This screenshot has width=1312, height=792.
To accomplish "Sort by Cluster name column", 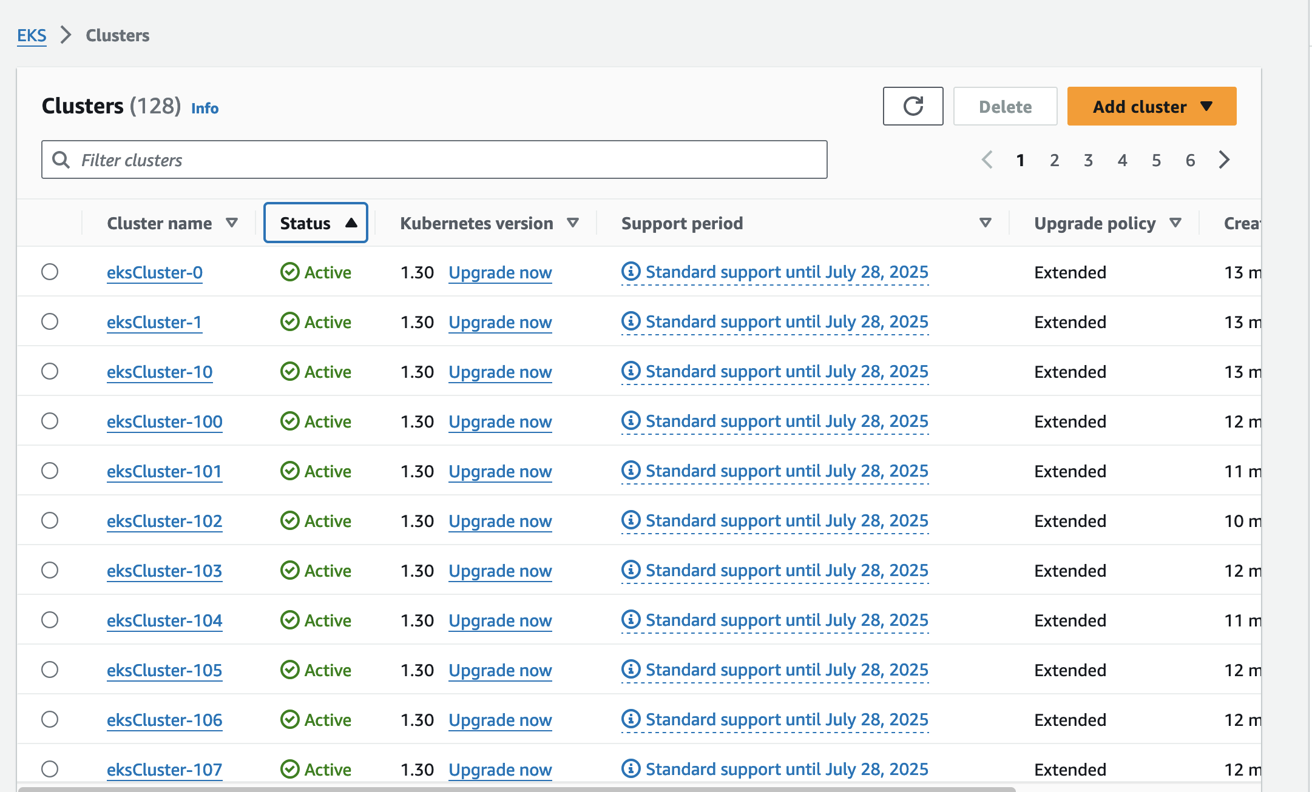I will [172, 223].
